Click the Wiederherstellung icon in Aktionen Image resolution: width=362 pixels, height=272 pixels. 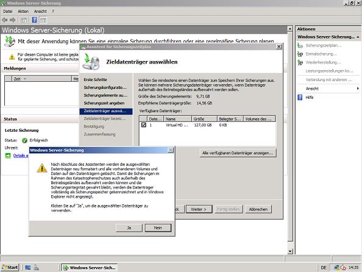pos(300,62)
